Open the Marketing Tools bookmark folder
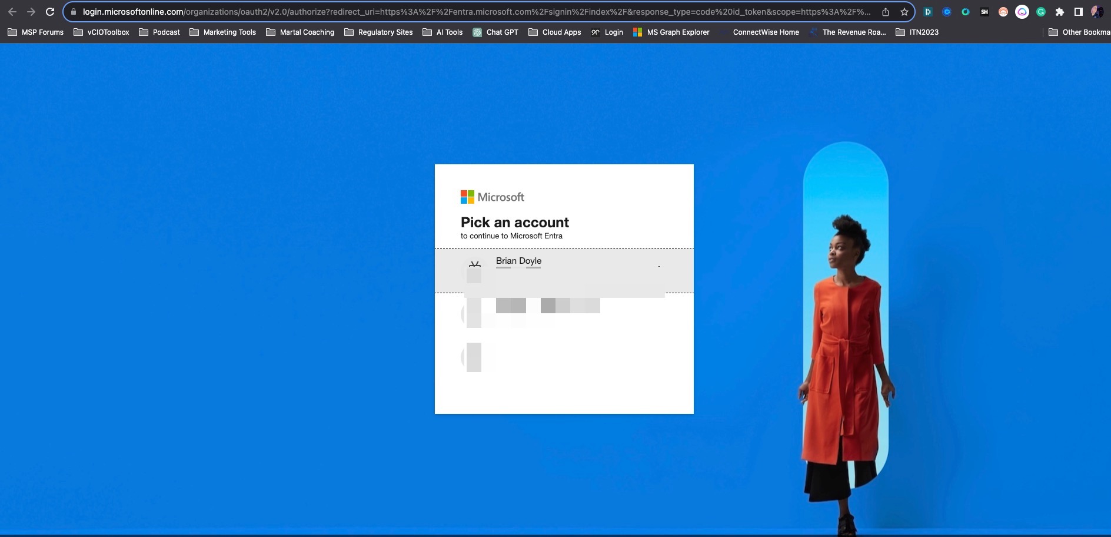 (223, 32)
